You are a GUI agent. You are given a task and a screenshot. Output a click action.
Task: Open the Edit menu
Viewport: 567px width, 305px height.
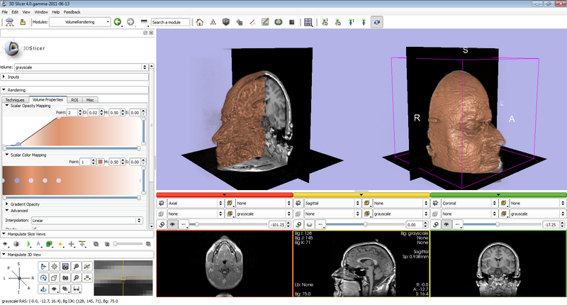(x=15, y=12)
